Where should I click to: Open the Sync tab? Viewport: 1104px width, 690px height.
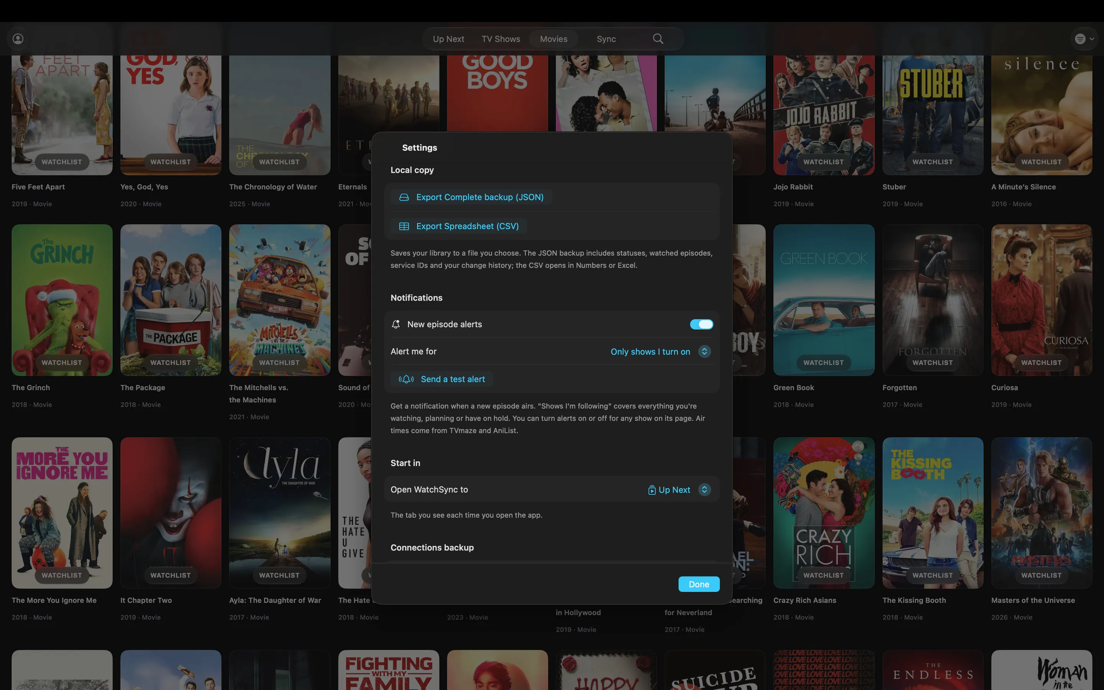(606, 39)
